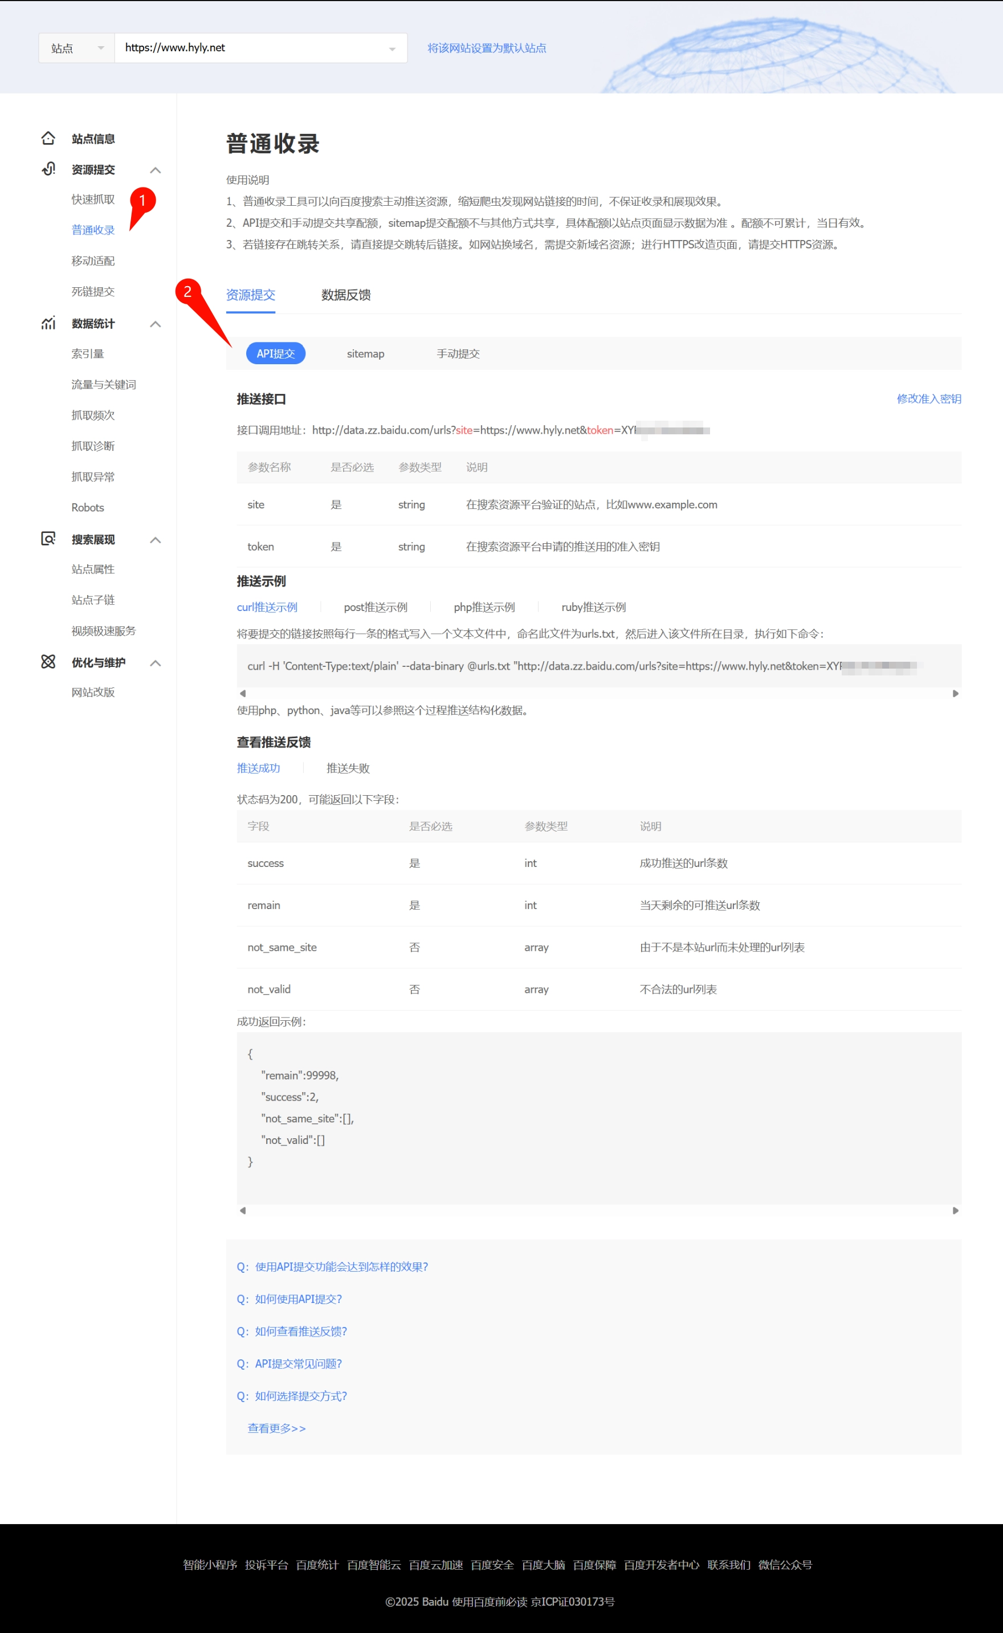This screenshot has height=1633, width=1003.
Task: Click the 搜索展现 search icon
Action: tap(48, 539)
